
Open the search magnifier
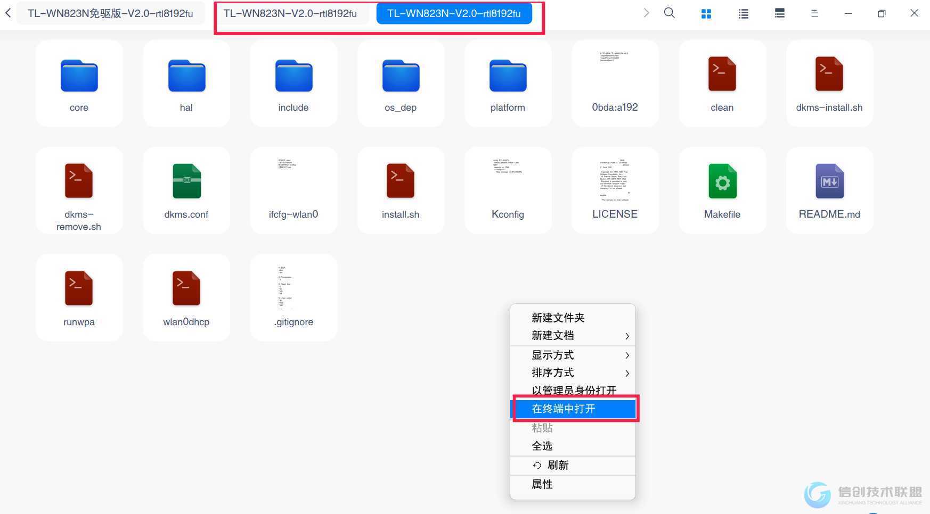point(670,13)
